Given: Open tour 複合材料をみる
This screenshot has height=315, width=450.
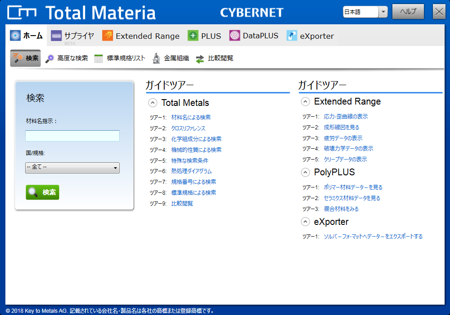Looking at the screenshot, I should tap(341, 209).
